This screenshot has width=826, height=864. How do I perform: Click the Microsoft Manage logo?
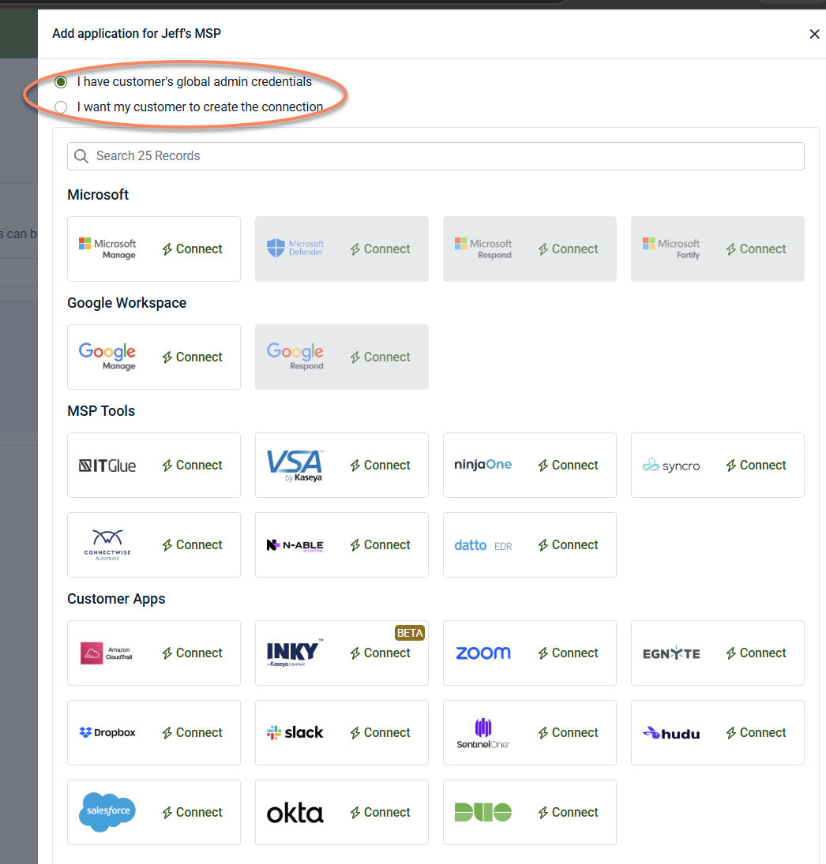[x=107, y=249]
